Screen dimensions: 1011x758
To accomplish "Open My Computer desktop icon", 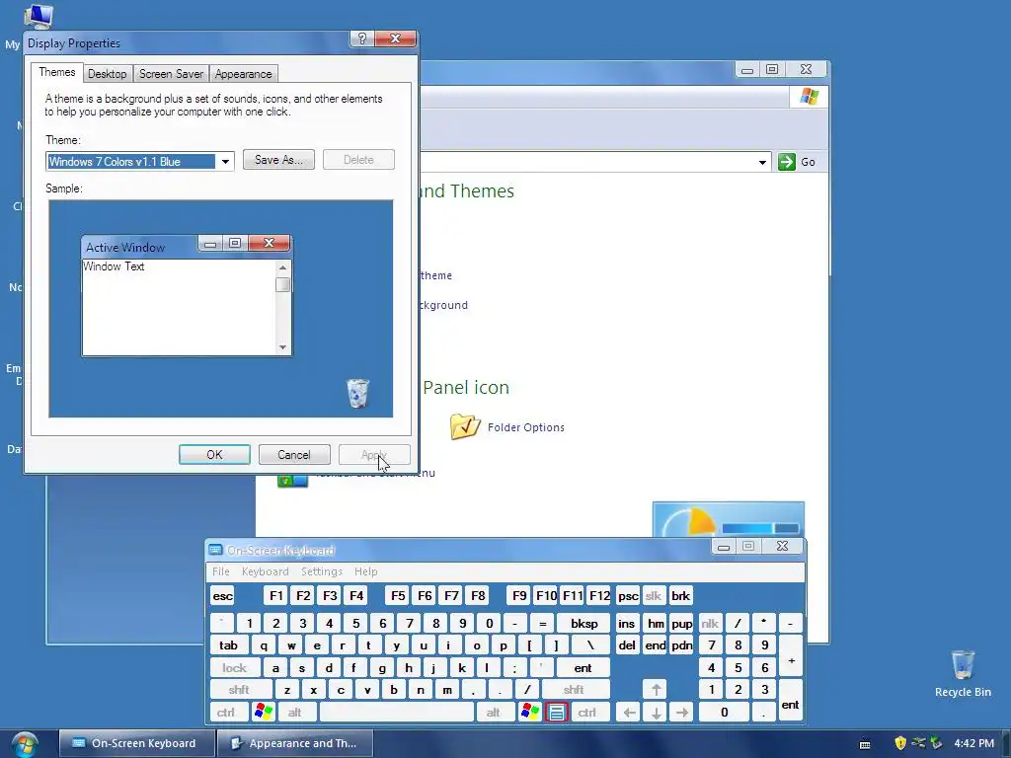I will tap(37, 16).
